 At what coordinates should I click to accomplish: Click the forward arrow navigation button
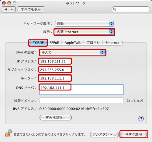point(12,9)
